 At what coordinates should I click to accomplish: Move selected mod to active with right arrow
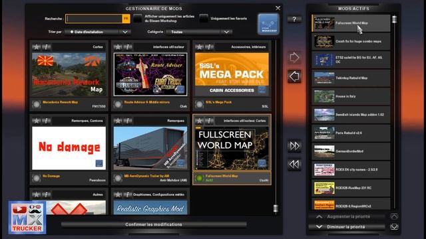[x=294, y=58]
